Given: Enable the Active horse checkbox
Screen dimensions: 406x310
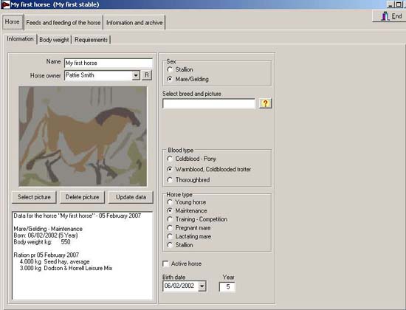Looking at the screenshot, I should click(165, 263).
